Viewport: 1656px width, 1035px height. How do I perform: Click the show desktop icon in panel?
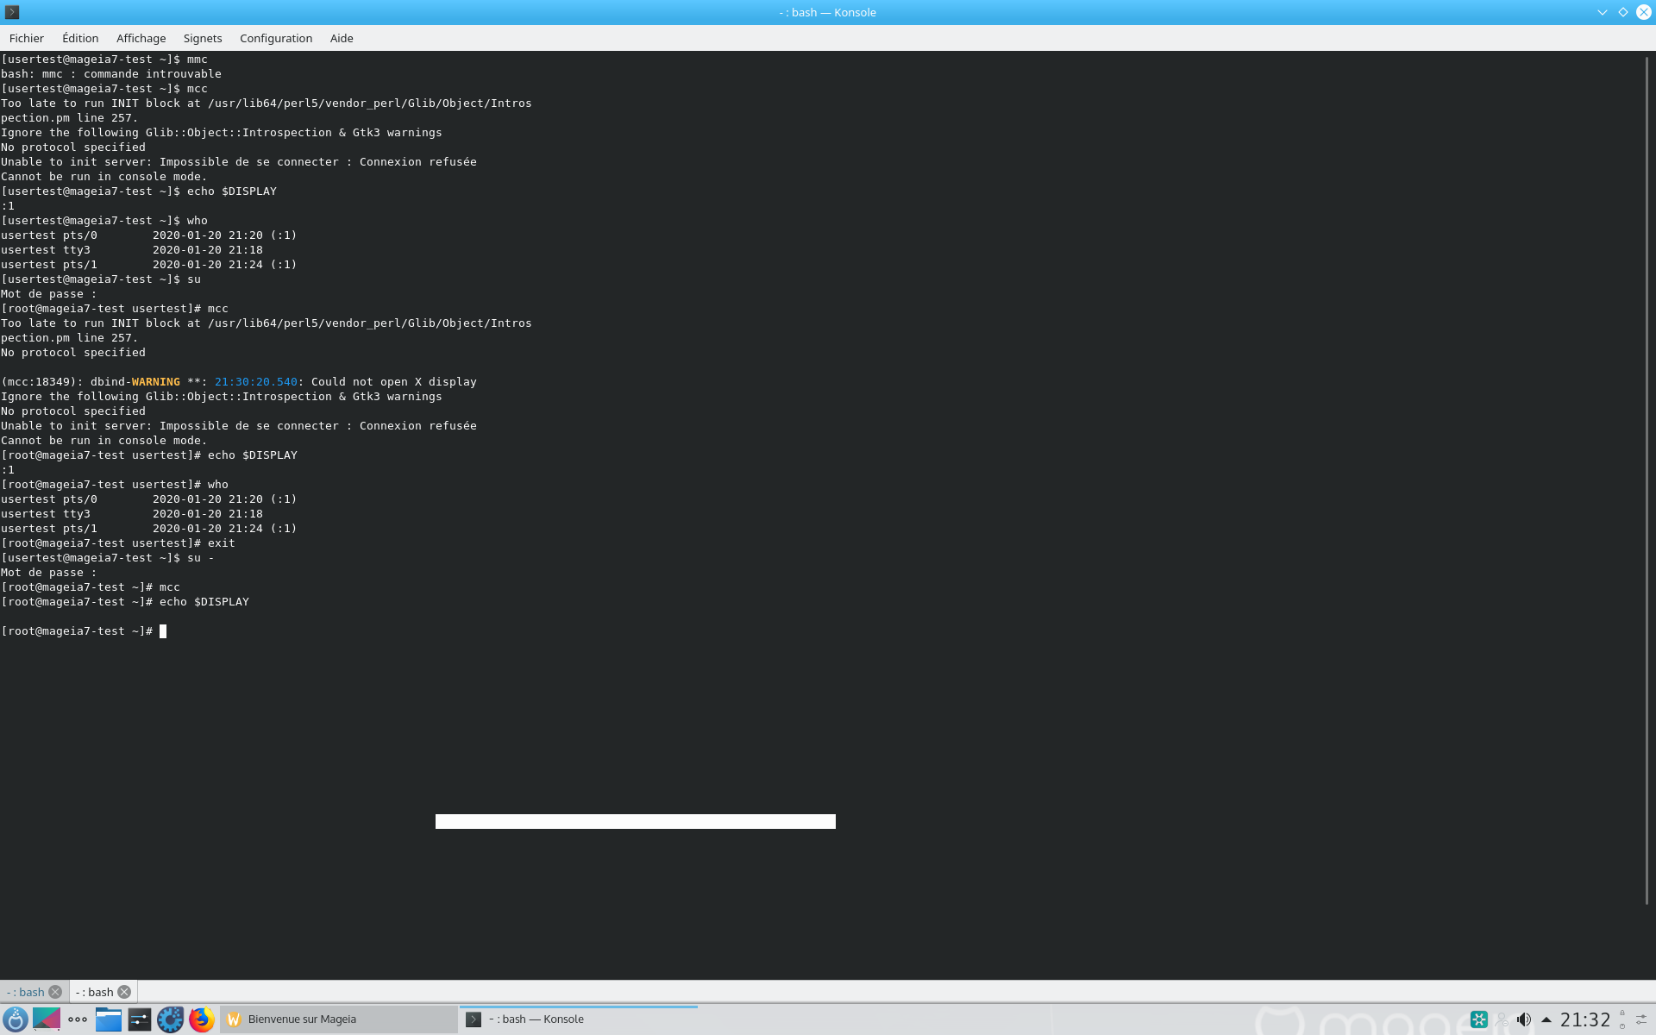click(47, 1019)
